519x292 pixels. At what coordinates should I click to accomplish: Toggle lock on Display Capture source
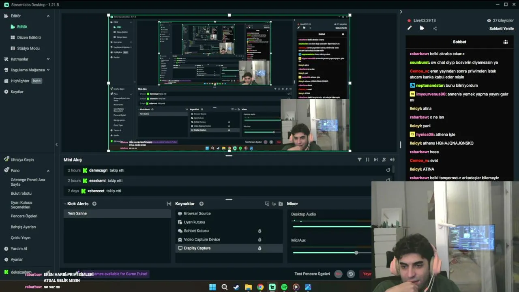pos(259,248)
